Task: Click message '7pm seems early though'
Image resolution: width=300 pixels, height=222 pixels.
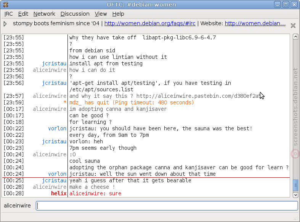Action: point(103,148)
